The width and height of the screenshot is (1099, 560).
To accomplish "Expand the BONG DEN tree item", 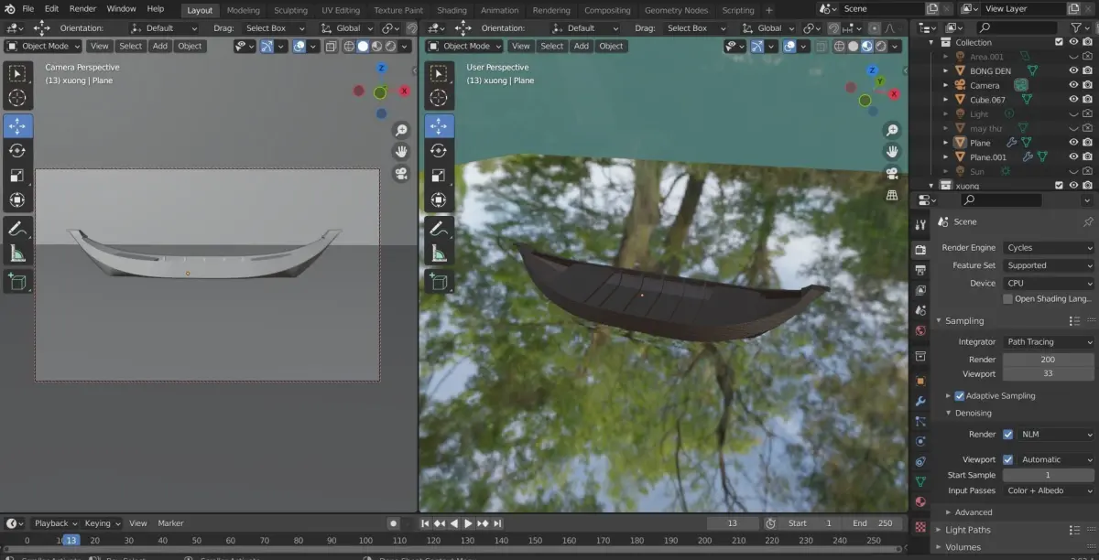I will [946, 70].
